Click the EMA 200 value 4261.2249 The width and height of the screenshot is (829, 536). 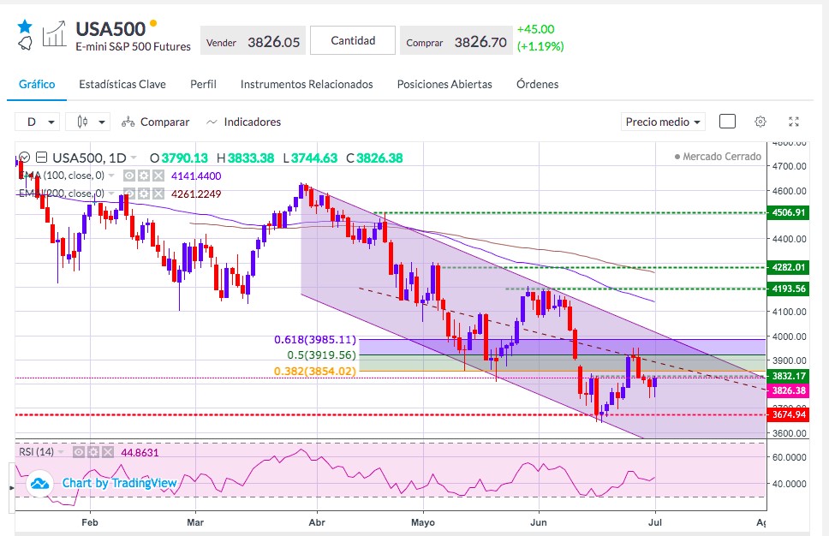point(196,194)
